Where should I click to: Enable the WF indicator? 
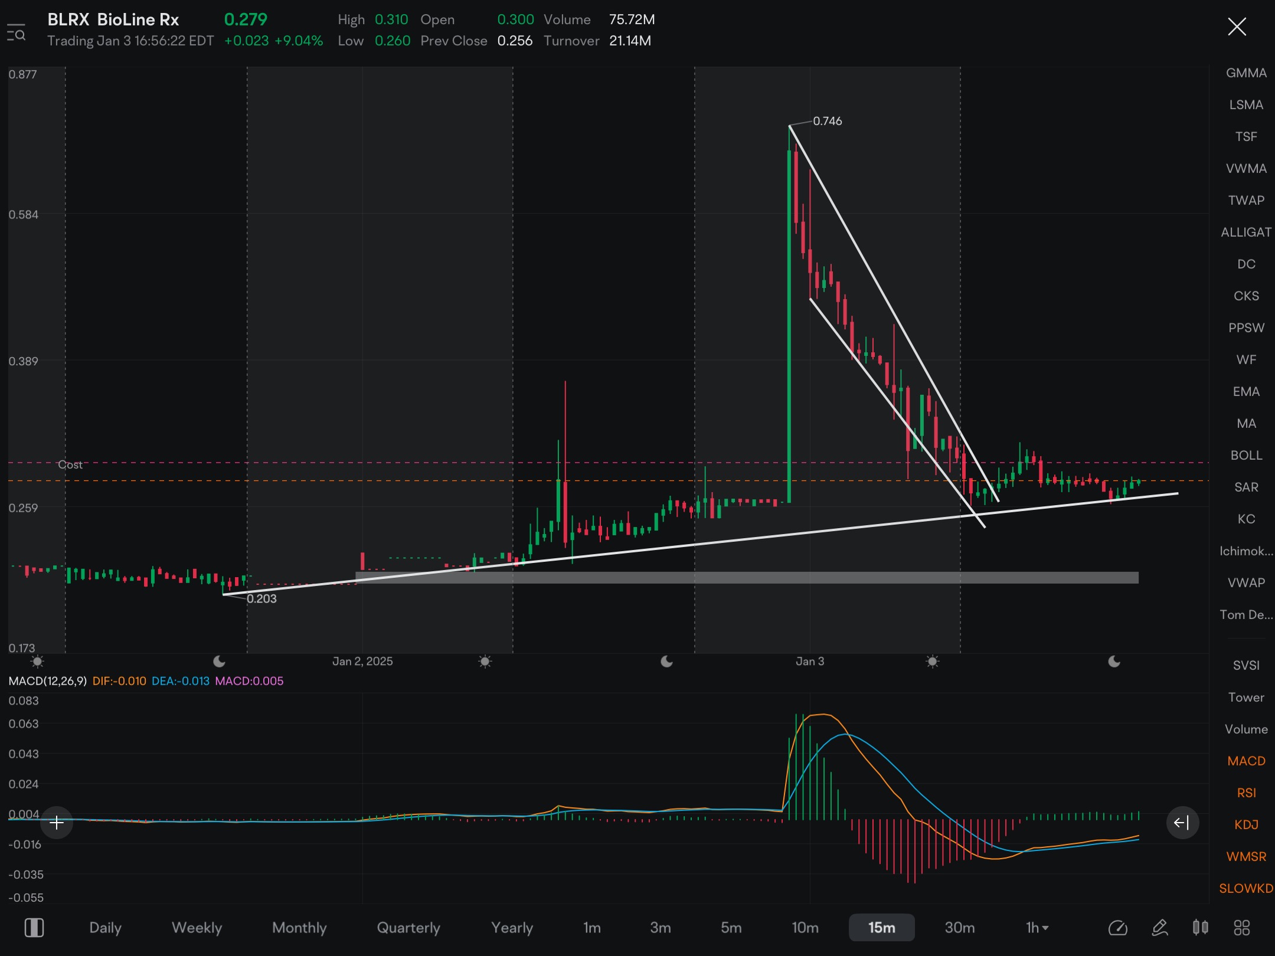1246,360
